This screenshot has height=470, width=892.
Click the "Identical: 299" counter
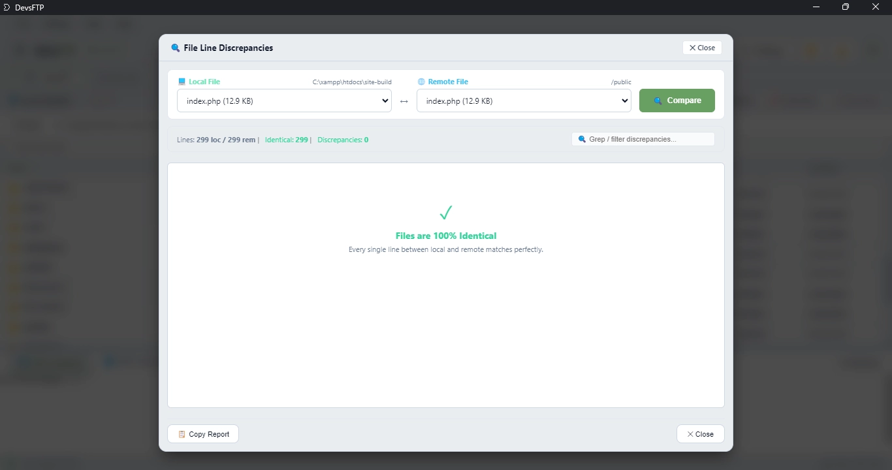287,140
